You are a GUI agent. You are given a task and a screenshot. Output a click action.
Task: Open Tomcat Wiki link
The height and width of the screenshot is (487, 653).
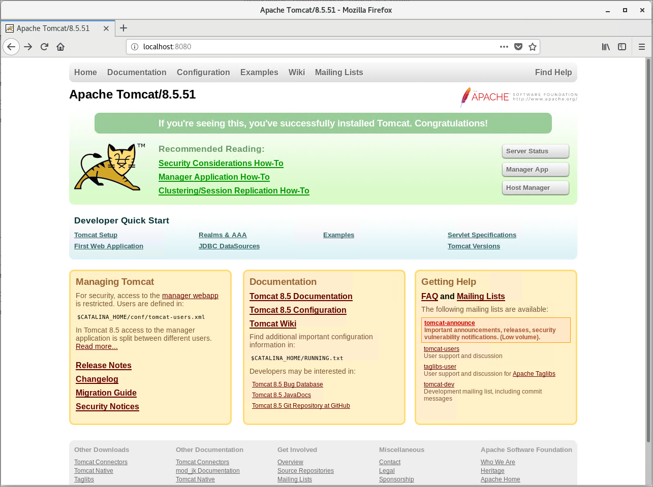pyautogui.click(x=273, y=324)
